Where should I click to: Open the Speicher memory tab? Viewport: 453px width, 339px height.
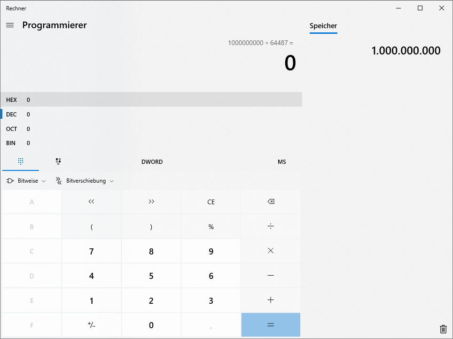click(x=323, y=26)
